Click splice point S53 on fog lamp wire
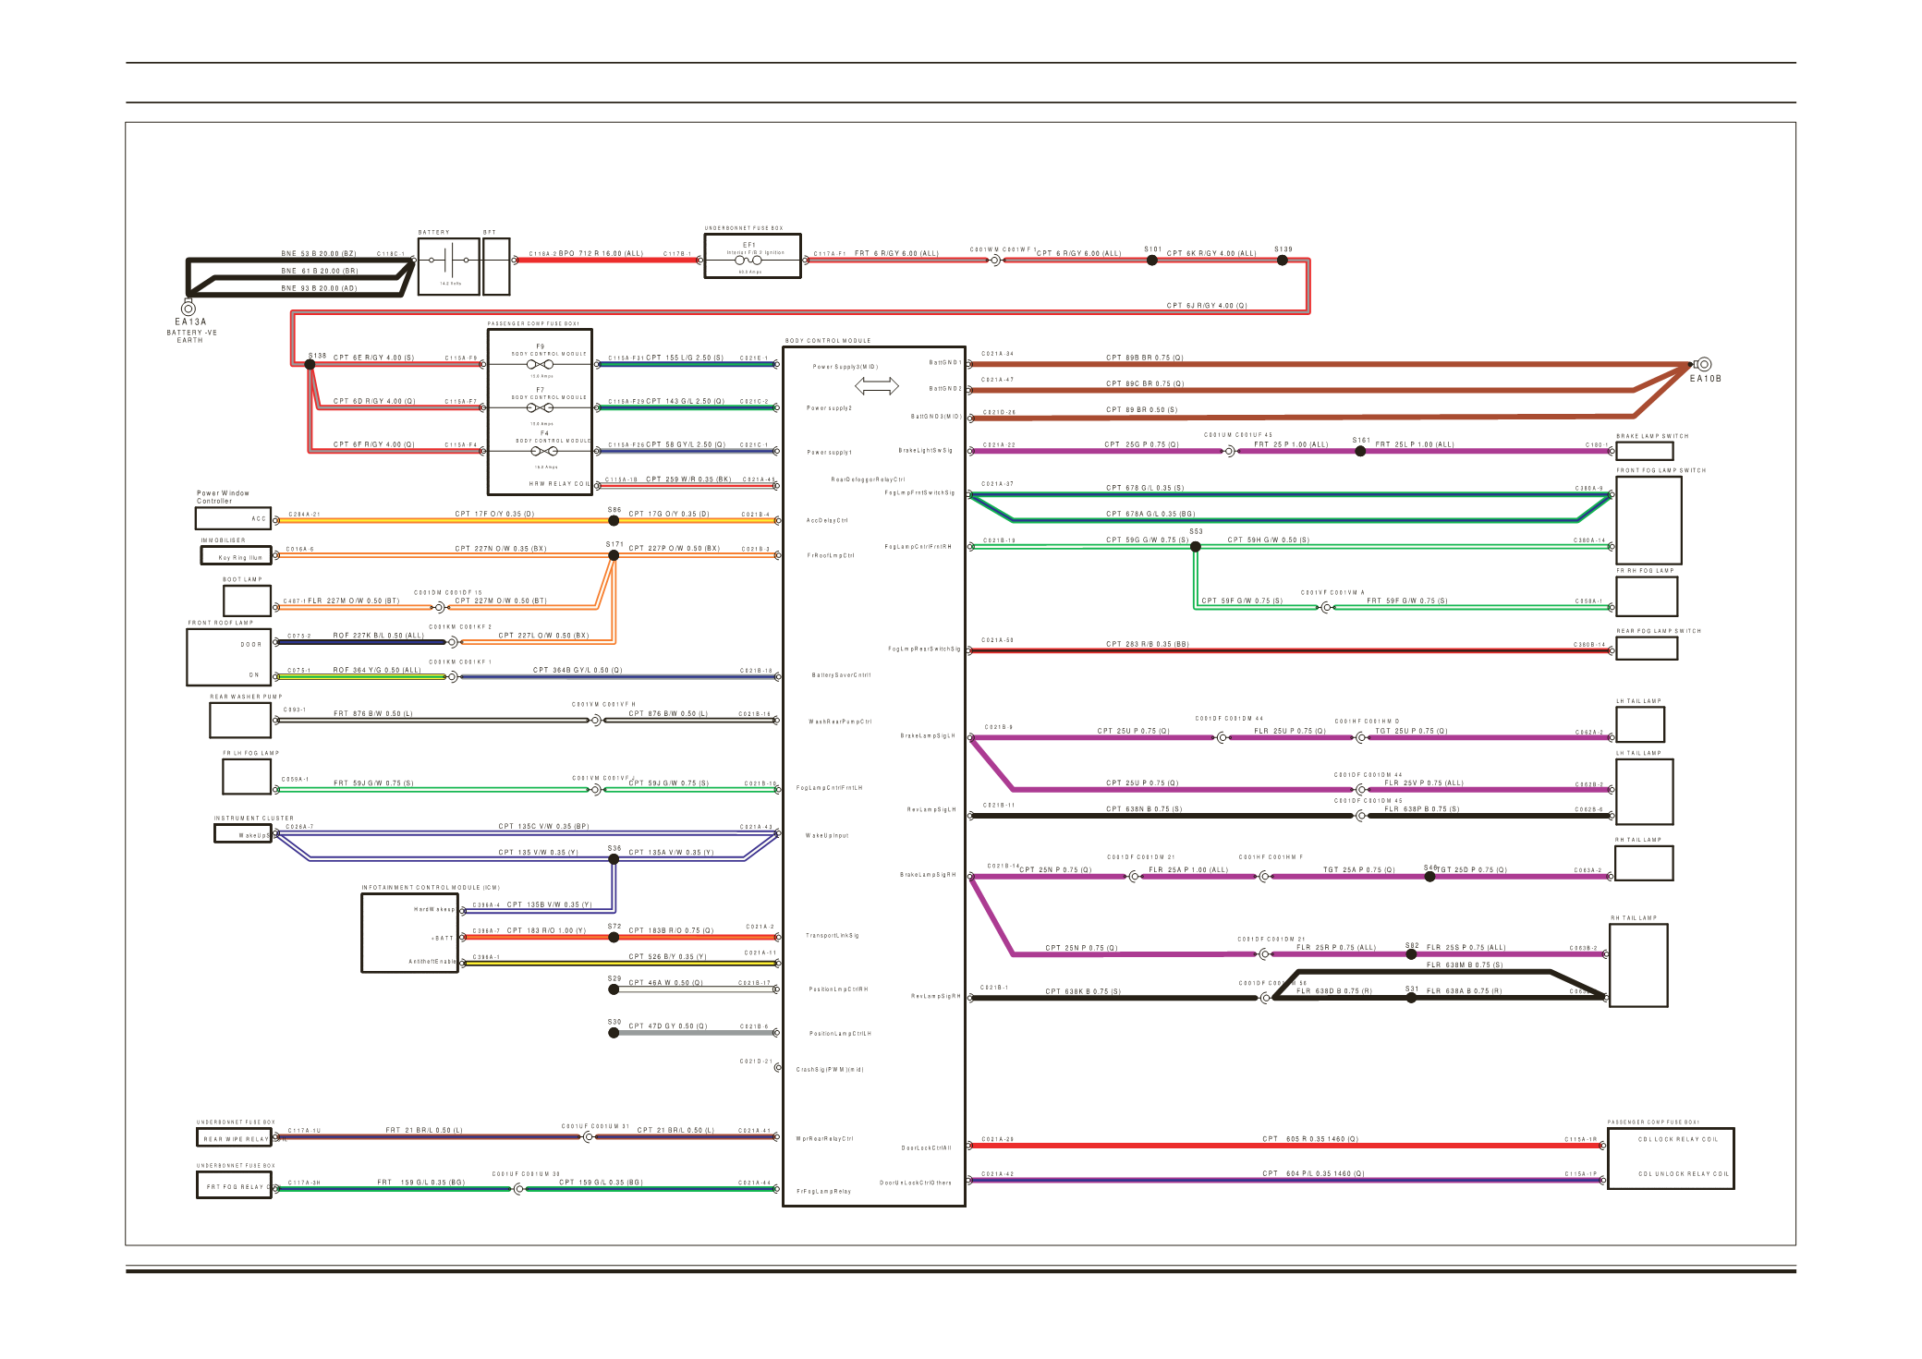The height and width of the screenshot is (1359, 1922). coord(1195,547)
